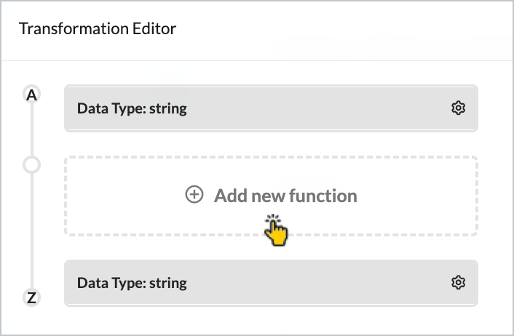514x336 pixels.
Task: Click empty left area of the dashed function placeholder
Action: pos(116,196)
